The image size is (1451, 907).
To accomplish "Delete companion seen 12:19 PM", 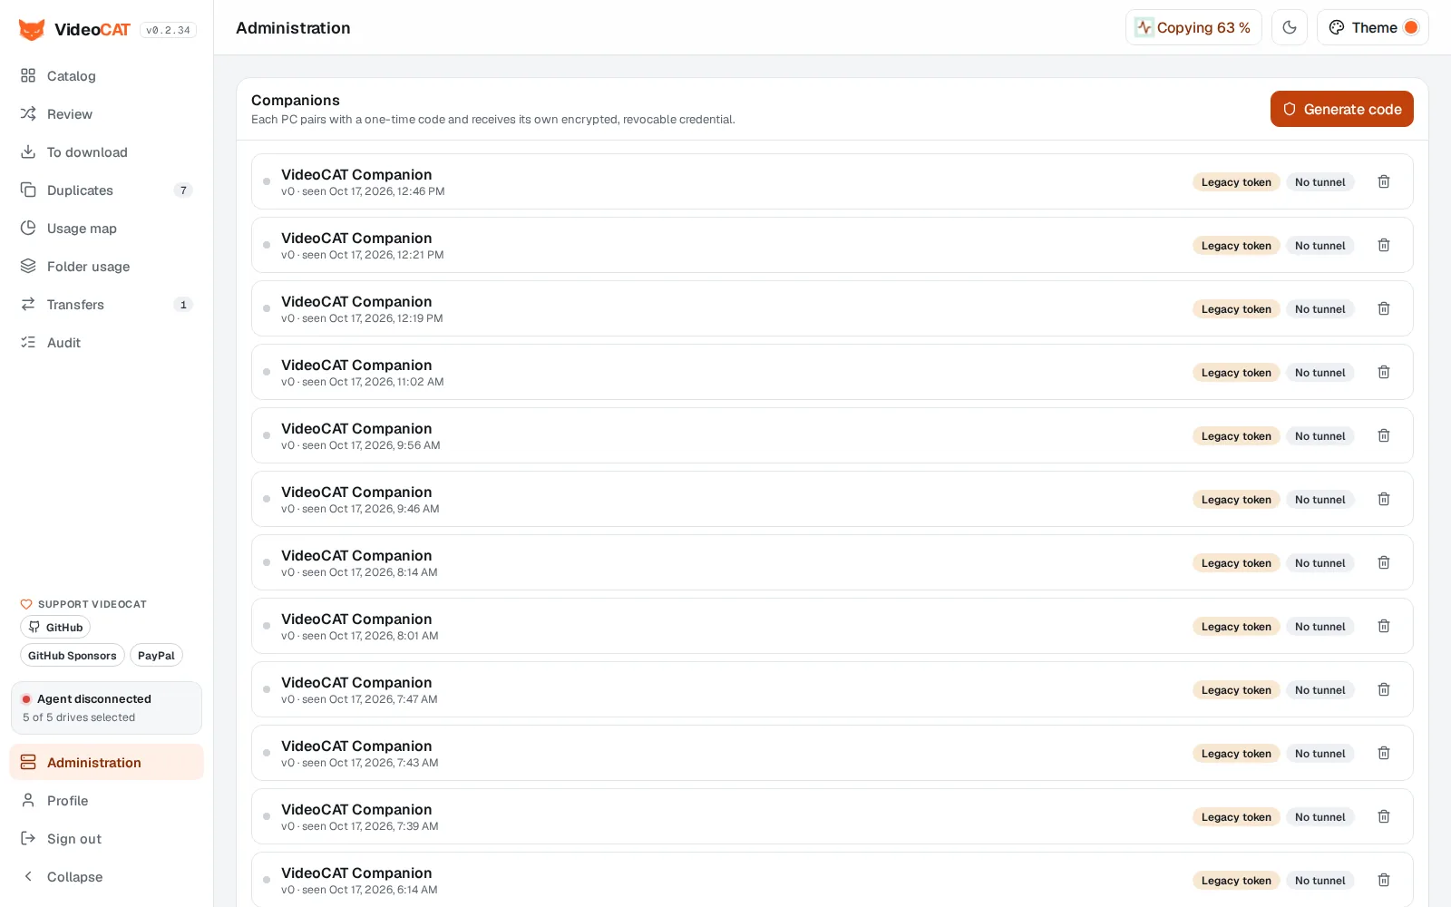I will 1384,308.
